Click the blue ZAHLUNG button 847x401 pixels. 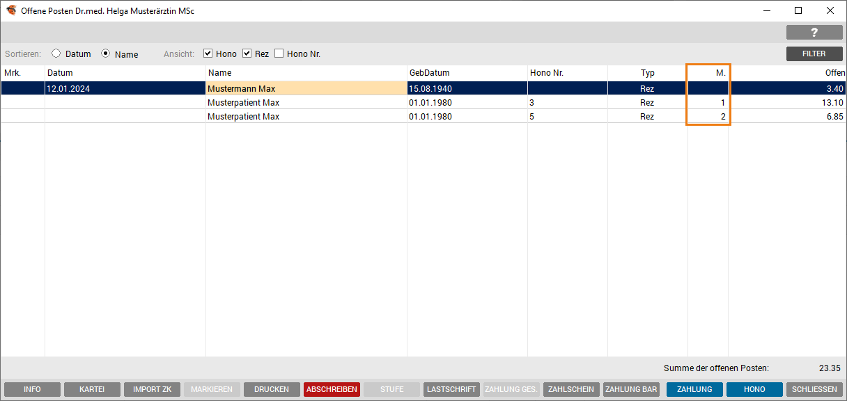(694, 390)
